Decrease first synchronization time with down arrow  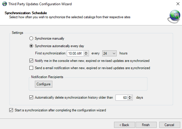tap(86, 55)
